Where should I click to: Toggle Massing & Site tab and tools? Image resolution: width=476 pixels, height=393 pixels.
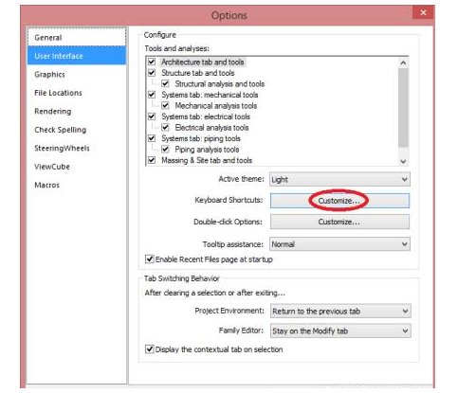[152, 160]
